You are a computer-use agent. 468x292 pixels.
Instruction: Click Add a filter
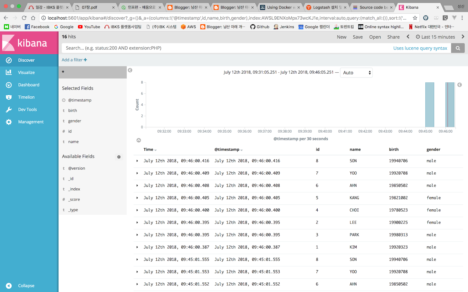tap(74, 60)
